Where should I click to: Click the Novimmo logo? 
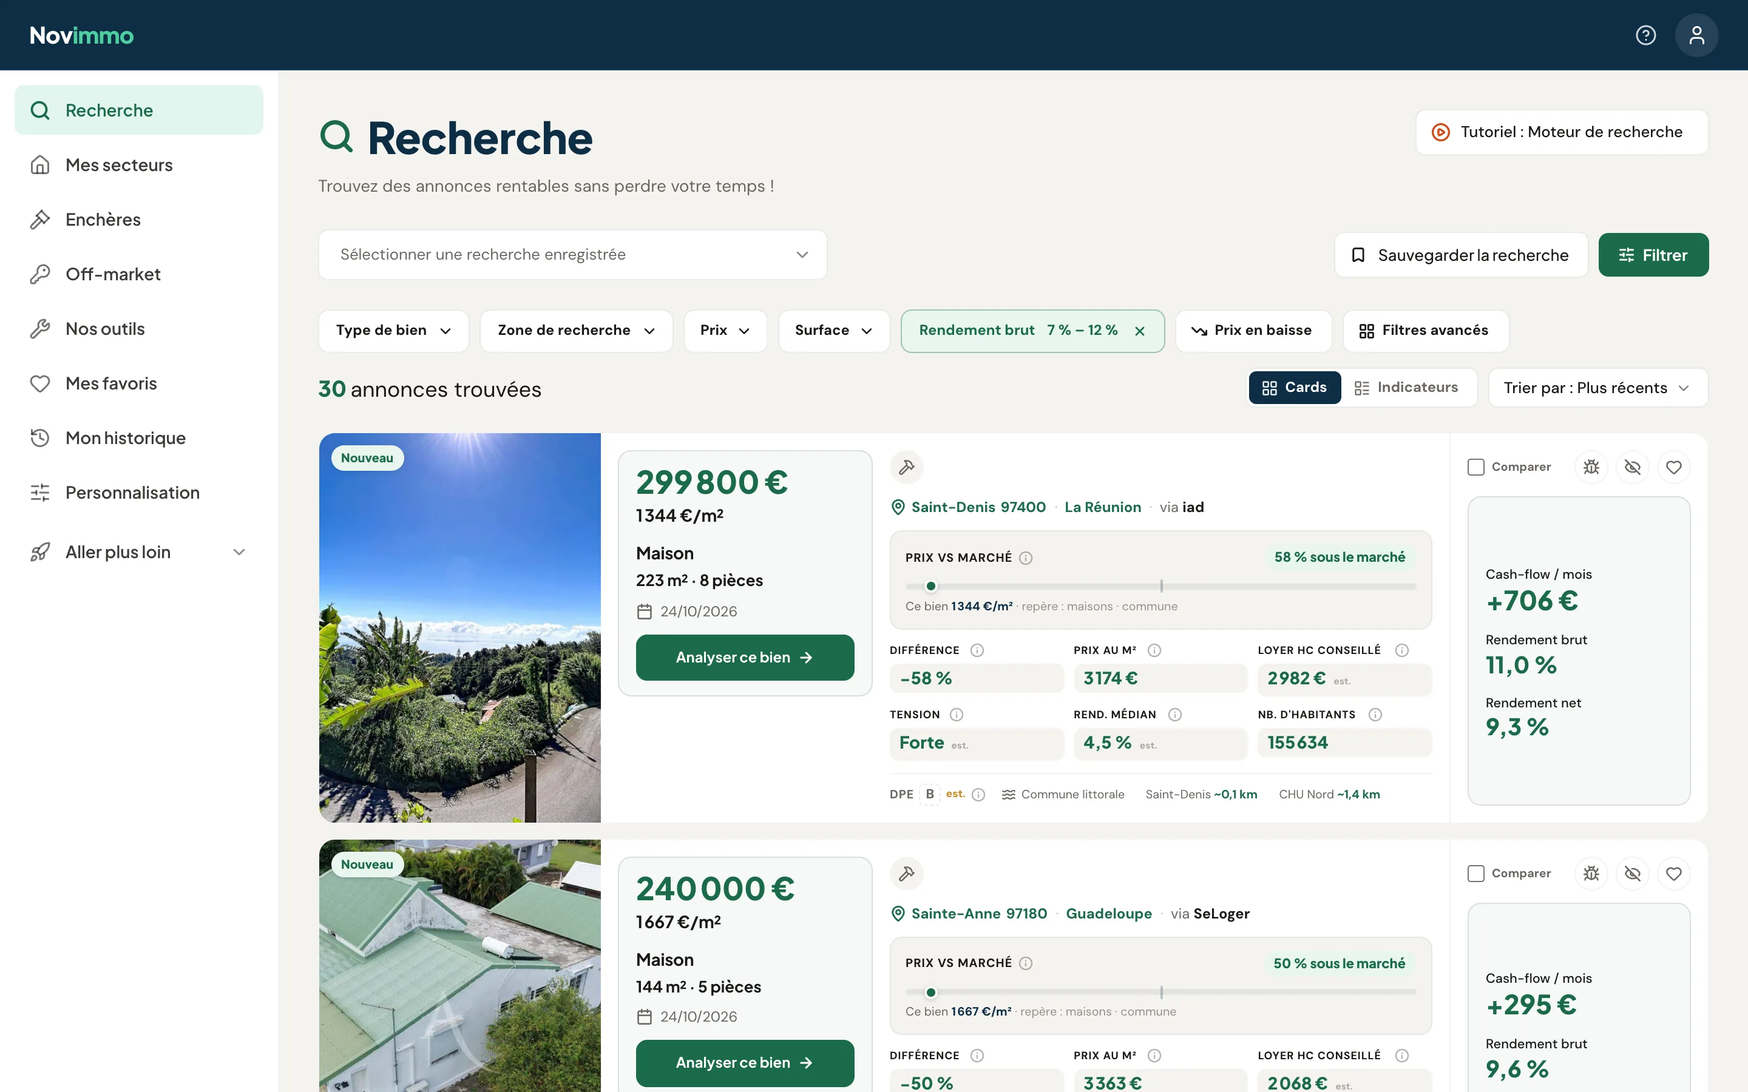pos(81,35)
